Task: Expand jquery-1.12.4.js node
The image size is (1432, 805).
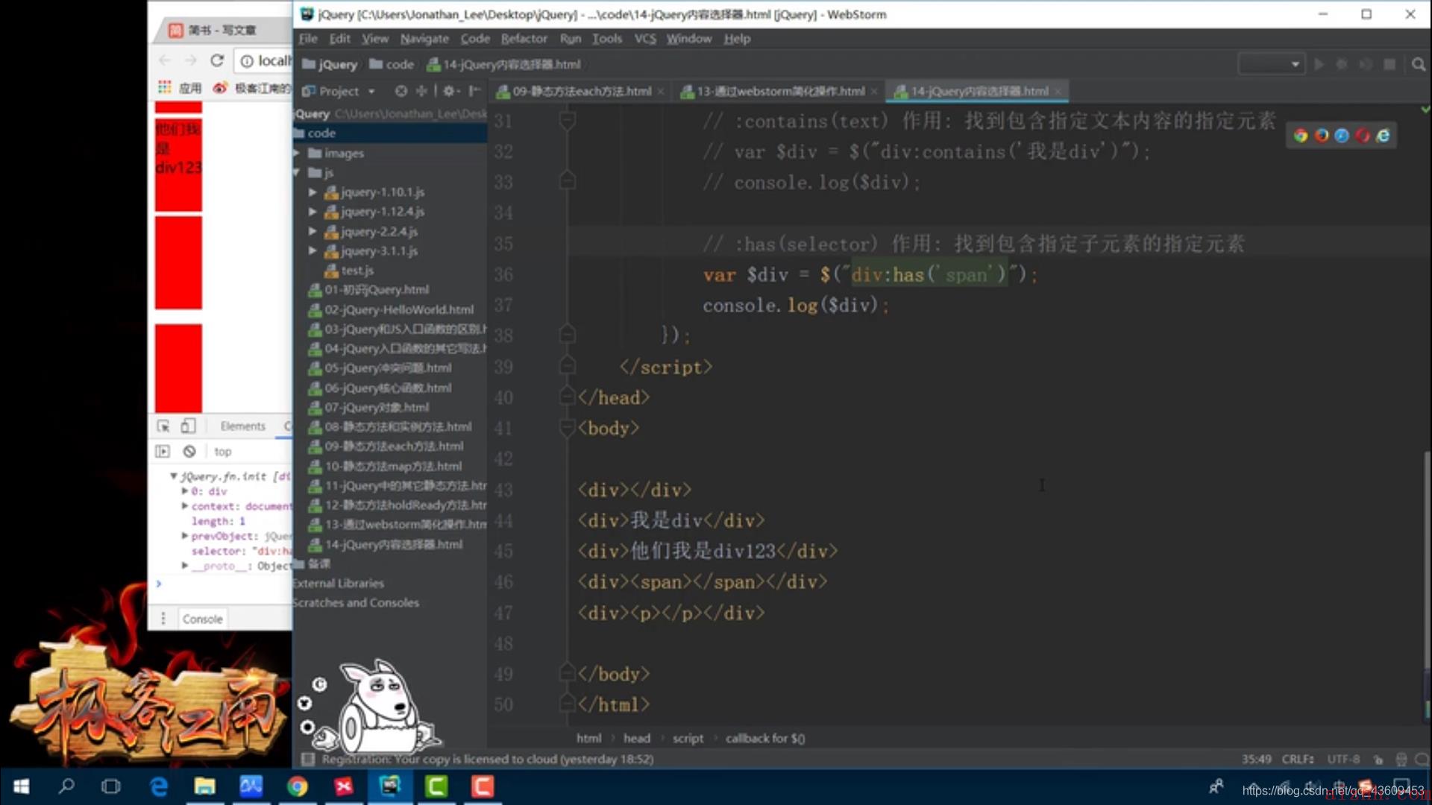Action: (x=313, y=212)
